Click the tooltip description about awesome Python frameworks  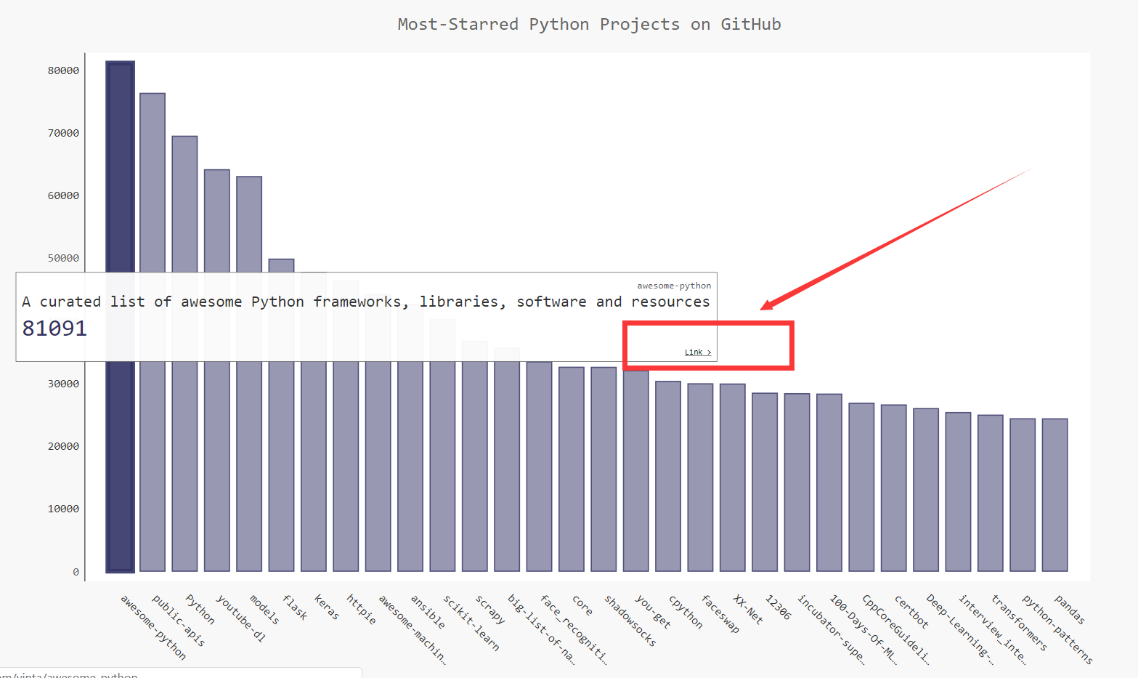click(x=365, y=302)
